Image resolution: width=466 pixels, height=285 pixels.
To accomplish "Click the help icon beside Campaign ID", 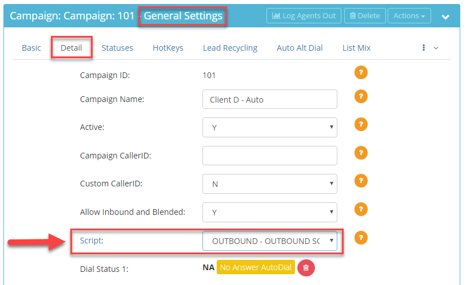I will click(x=361, y=72).
